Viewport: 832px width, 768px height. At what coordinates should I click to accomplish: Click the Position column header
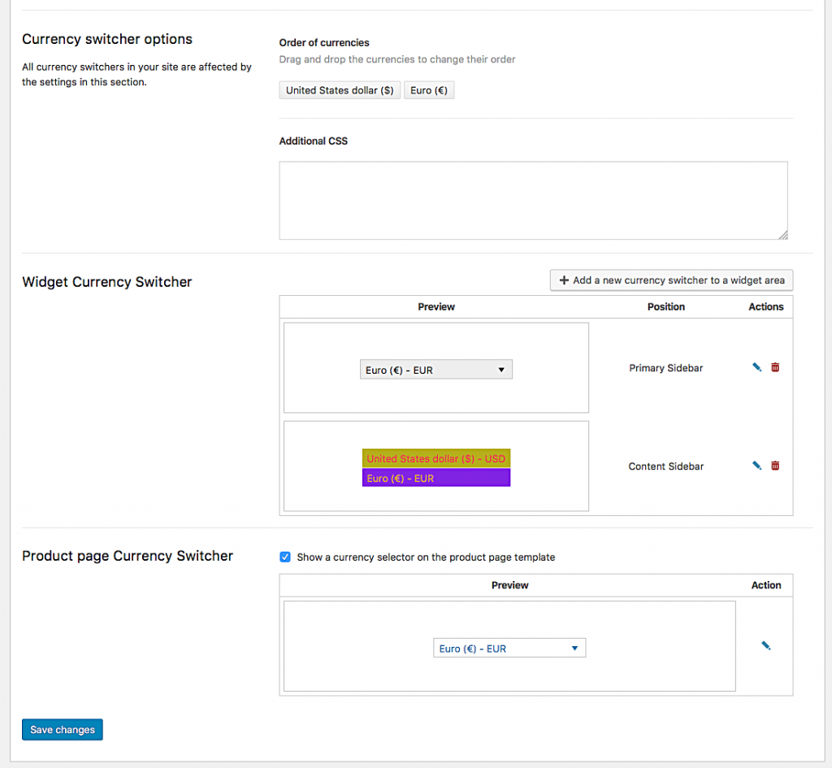[666, 306]
